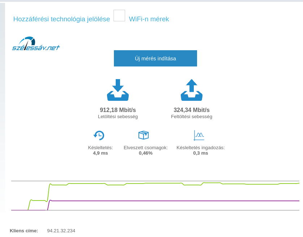Click the Késleltetés ingadozás: label

tap(201, 147)
